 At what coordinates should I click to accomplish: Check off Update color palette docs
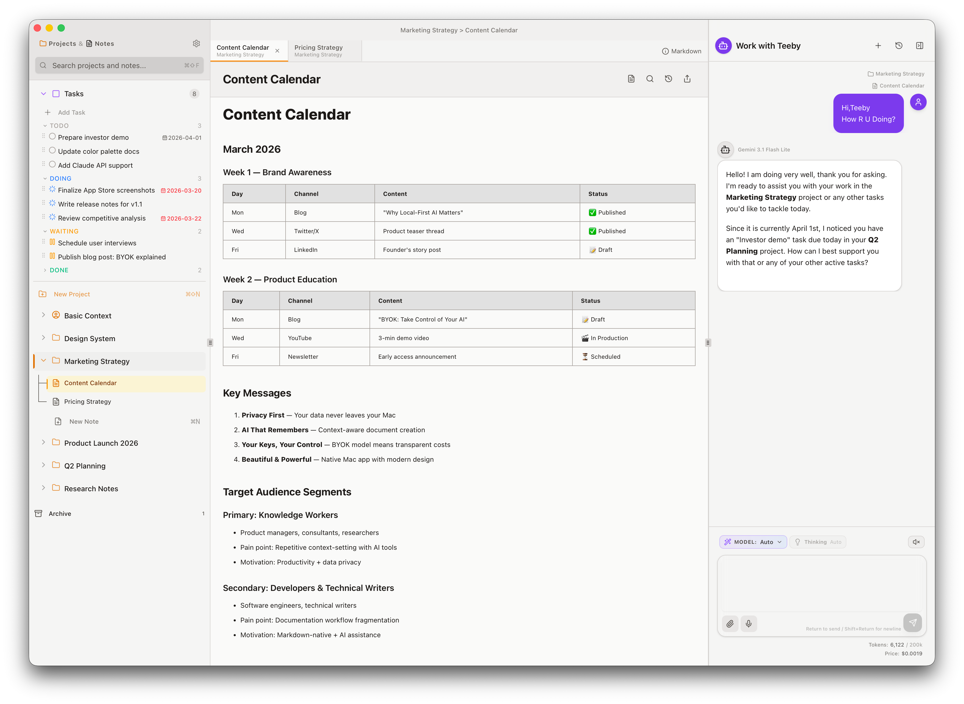pyautogui.click(x=52, y=150)
